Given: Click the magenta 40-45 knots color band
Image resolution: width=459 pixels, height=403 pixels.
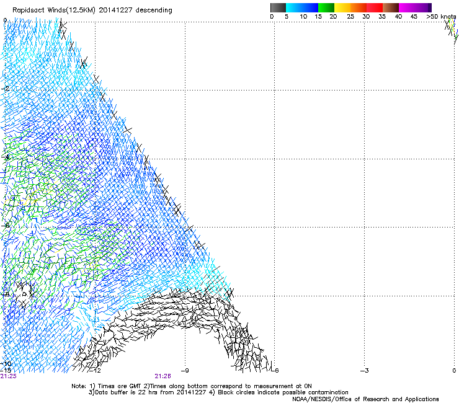Looking at the screenshot, I should pos(407,7).
